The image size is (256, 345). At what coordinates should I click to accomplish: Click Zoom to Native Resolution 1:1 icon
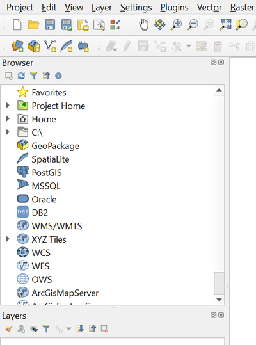point(209,24)
